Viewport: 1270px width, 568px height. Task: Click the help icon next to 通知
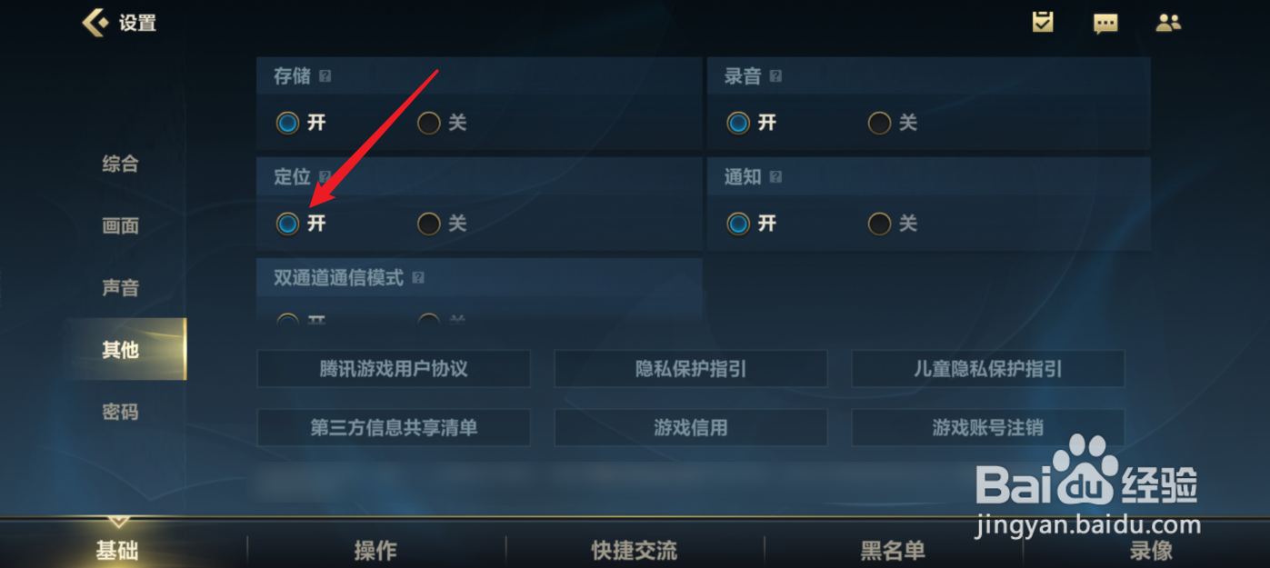click(x=775, y=177)
